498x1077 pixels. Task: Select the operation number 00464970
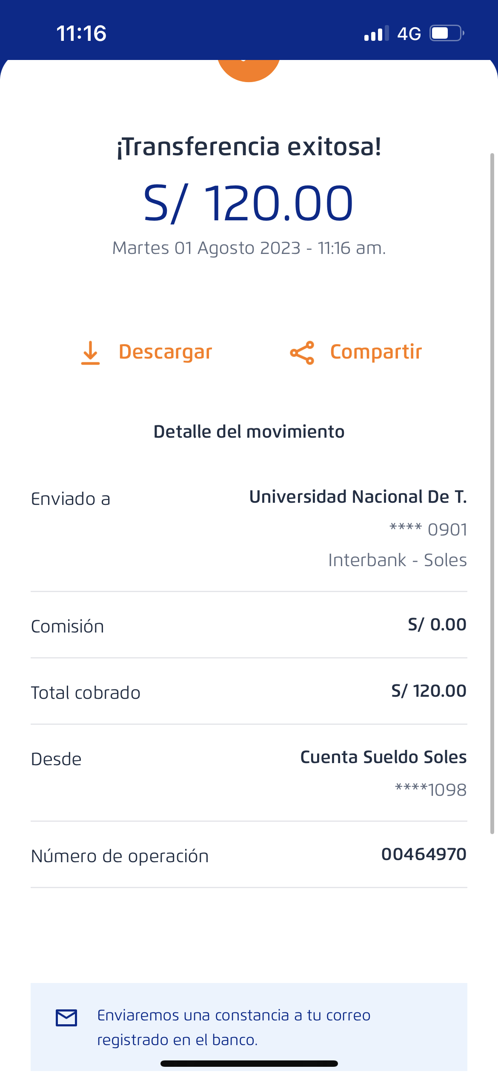coord(424,854)
